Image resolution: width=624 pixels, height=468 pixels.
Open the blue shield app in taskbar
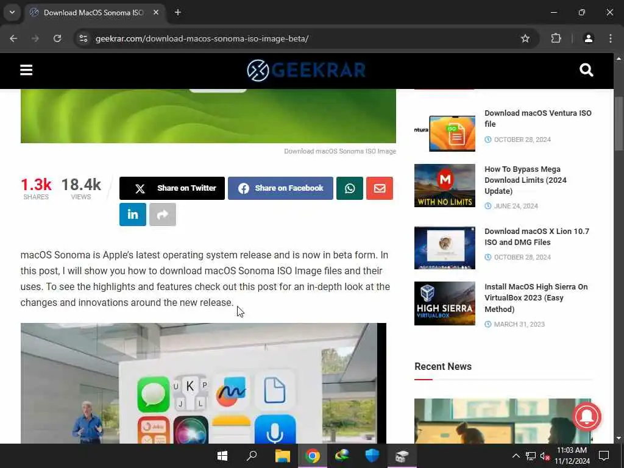pos(372,456)
